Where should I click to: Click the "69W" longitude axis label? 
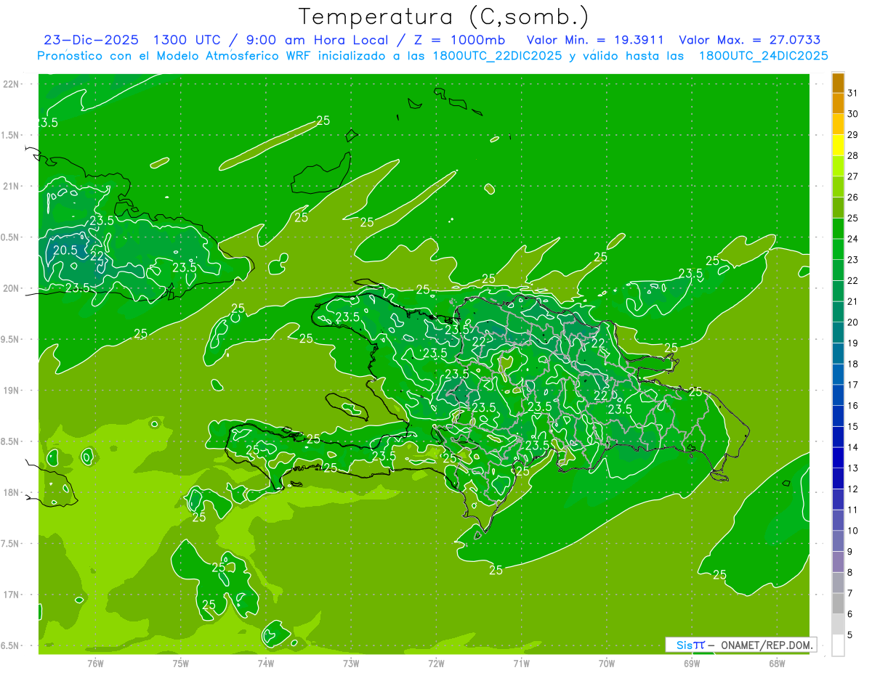692,663
